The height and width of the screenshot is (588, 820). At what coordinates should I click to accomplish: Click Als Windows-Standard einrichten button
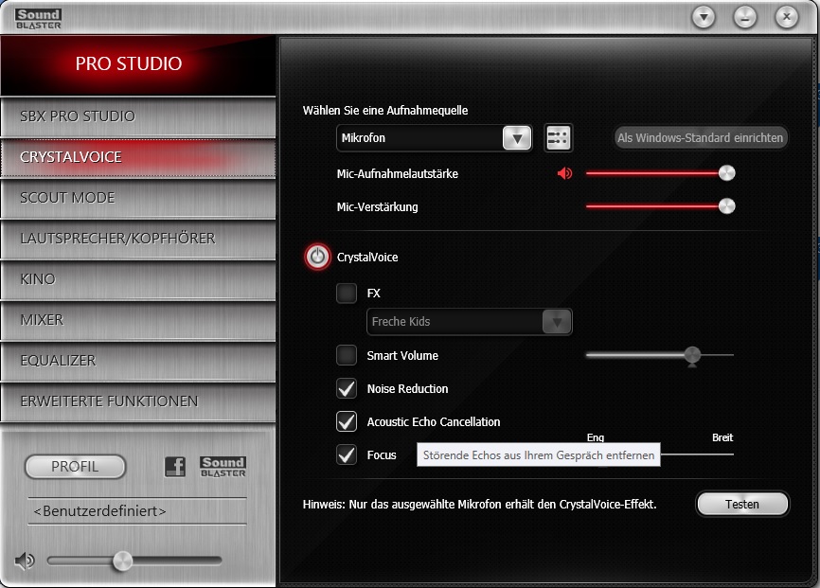coord(701,137)
